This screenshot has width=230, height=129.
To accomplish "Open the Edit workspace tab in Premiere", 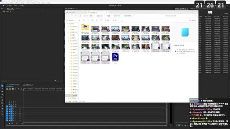I will [15, 6].
